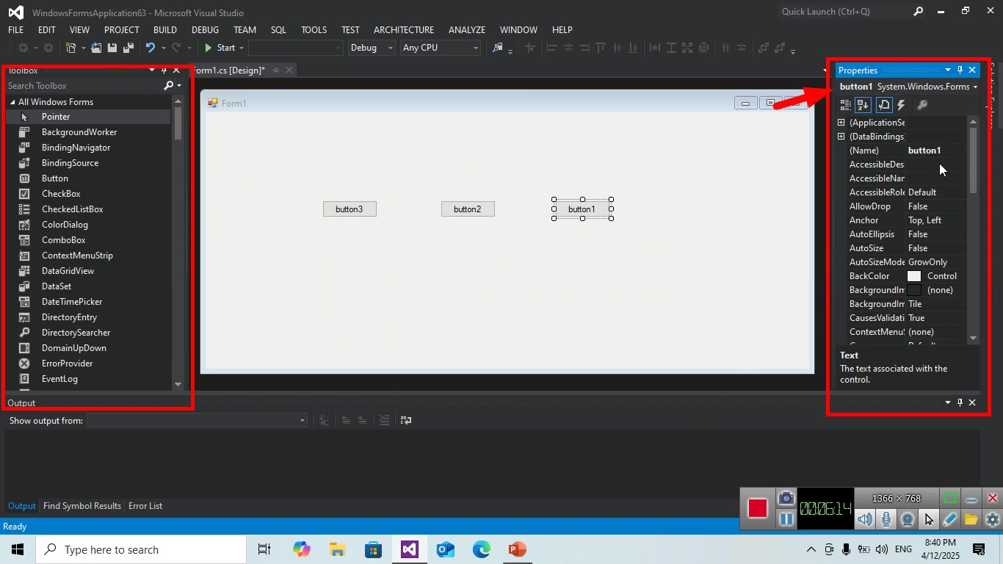
Task: Select BackgroundWorker in Toolbox
Action: coord(88,132)
